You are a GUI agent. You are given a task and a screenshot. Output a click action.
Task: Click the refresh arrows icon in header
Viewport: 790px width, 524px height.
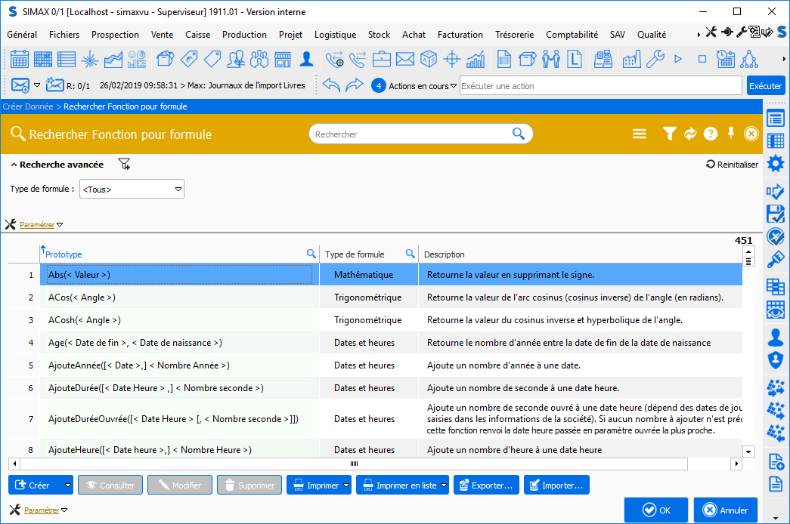[690, 134]
